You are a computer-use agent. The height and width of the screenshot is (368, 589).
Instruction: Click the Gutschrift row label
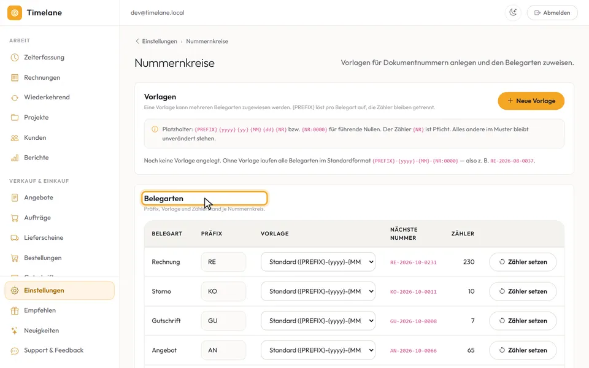pos(166,321)
